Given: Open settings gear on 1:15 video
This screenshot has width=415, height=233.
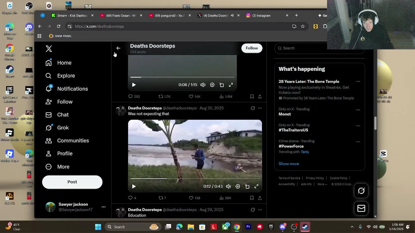Looking at the screenshot, I should (x=212, y=85).
